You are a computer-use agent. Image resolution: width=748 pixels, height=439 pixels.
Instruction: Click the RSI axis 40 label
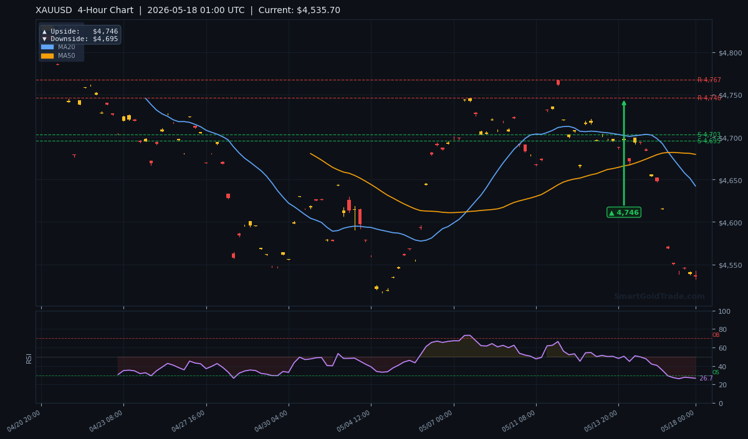click(722, 367)
